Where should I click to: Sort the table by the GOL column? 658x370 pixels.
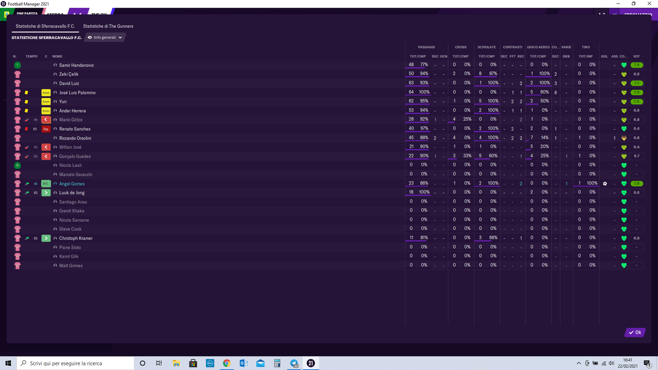point(605,57)
